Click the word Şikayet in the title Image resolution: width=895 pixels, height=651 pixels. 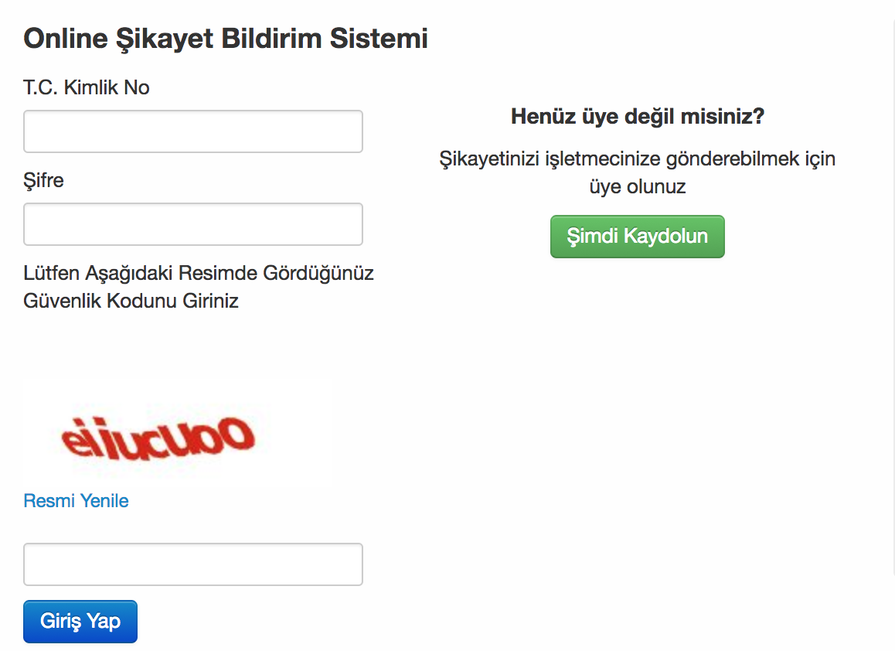tap(165, 39)
